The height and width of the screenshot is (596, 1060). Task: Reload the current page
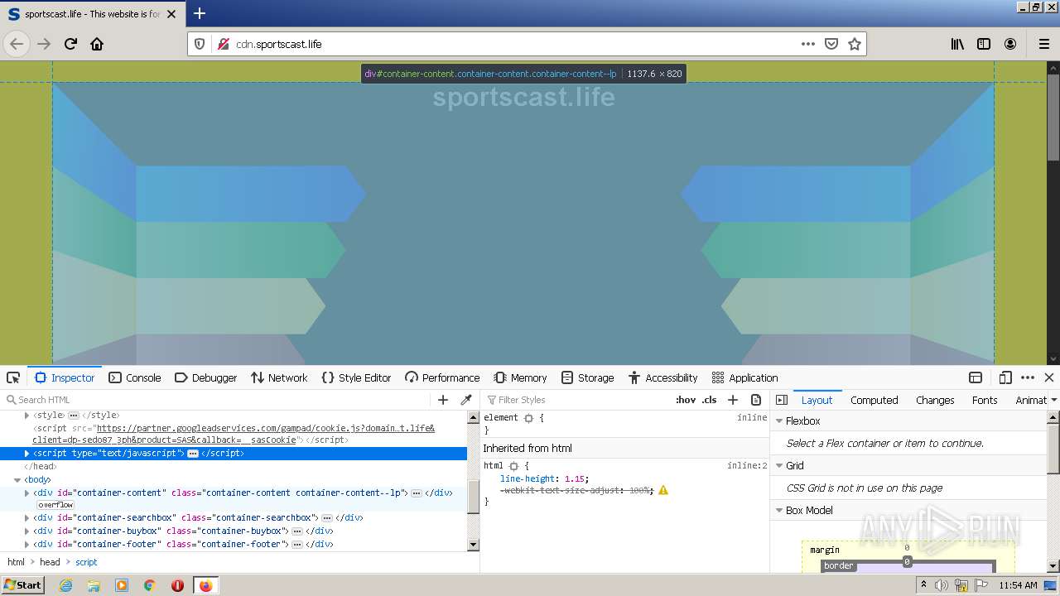pos(71,44)
